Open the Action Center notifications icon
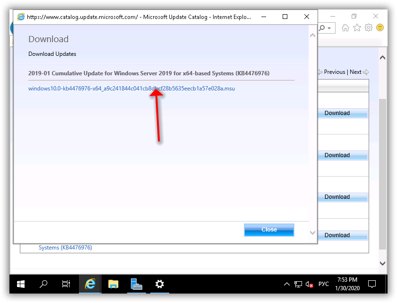 [371, 284]
